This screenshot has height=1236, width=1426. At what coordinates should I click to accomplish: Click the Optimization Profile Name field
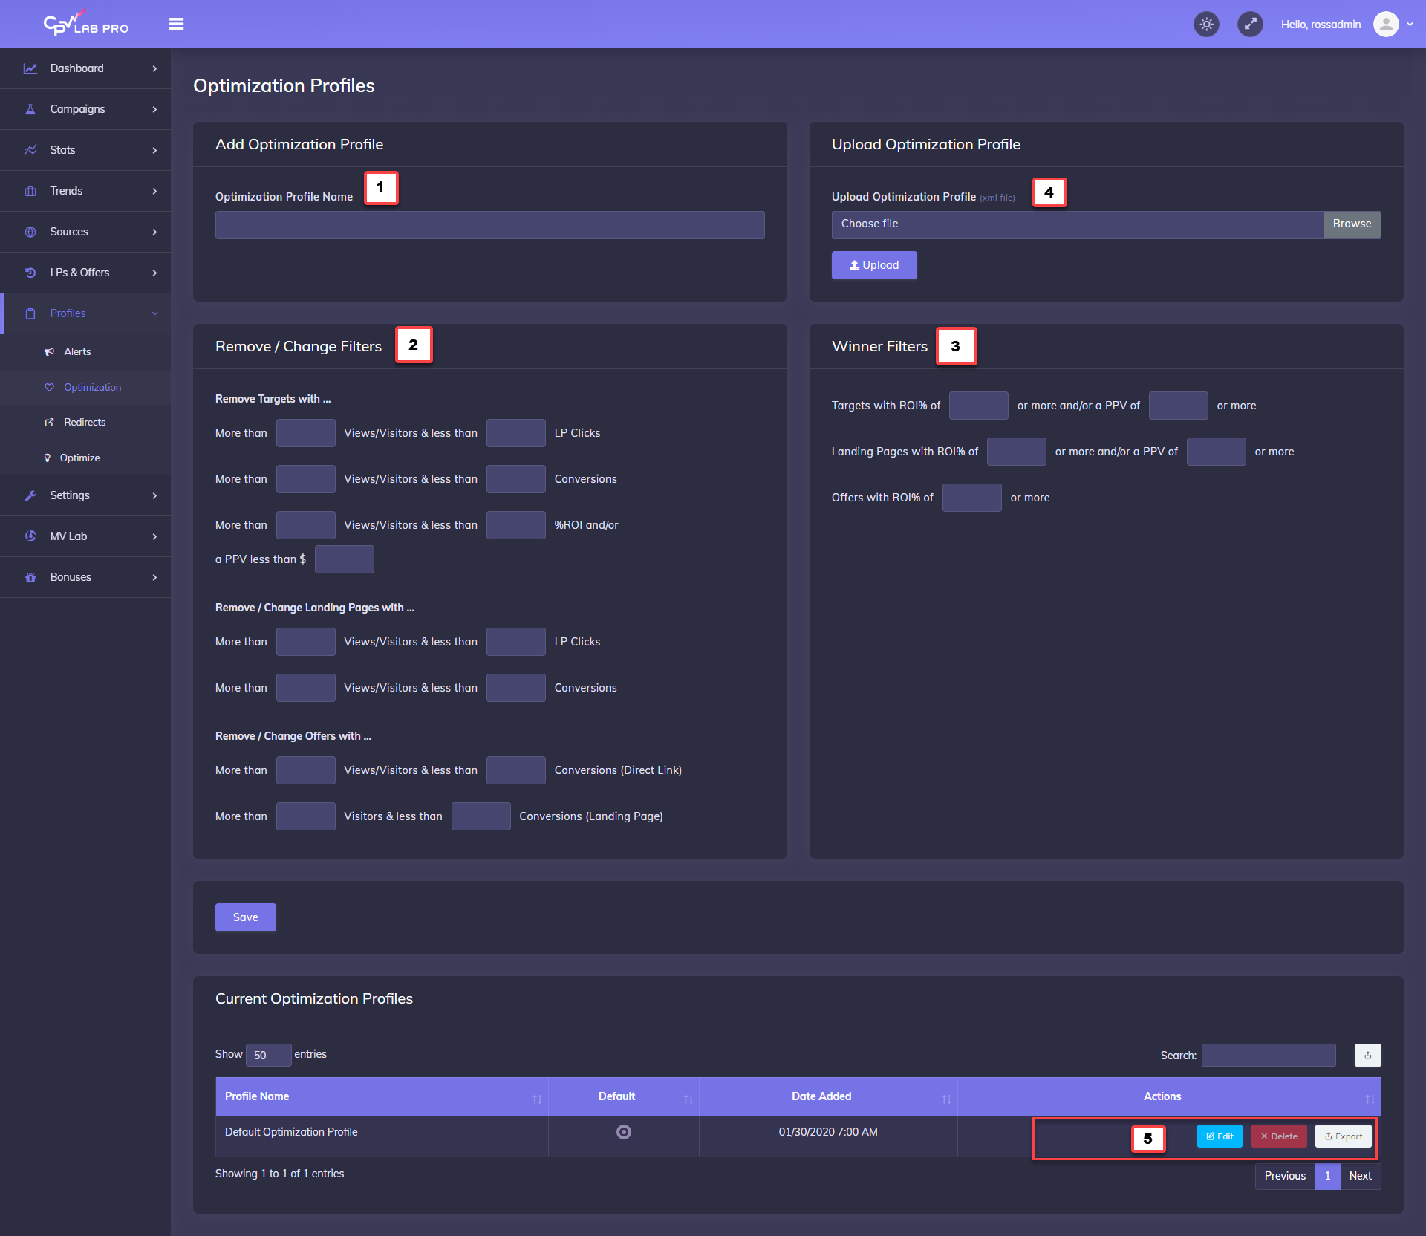(489, 224)
